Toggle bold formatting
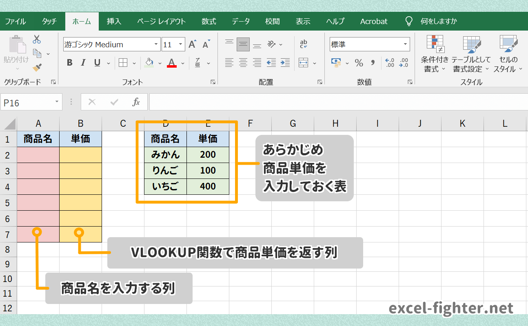Screen dimensions: 528x326 pyautogui.click(x=69, y=63)
